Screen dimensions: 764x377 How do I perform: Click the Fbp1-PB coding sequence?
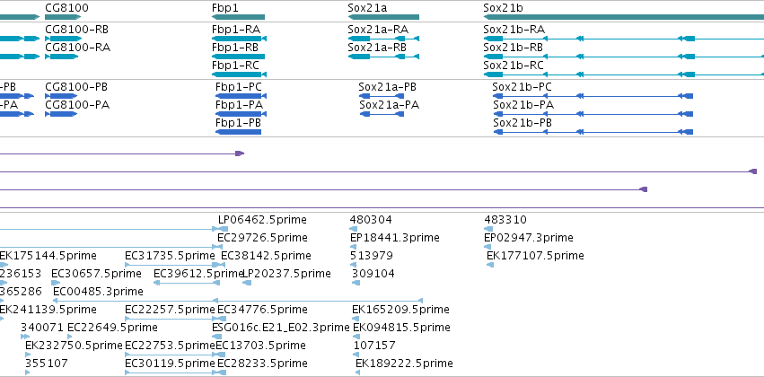[x=238, y=132]
